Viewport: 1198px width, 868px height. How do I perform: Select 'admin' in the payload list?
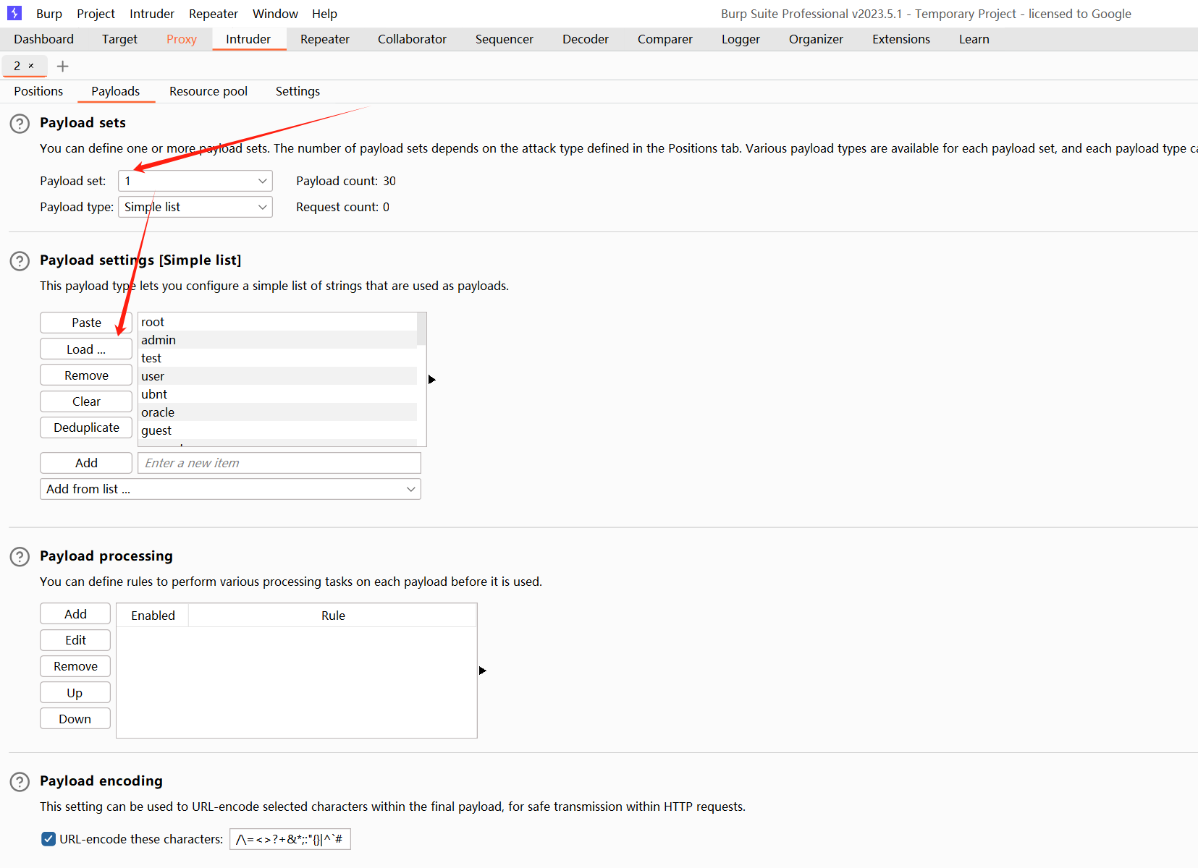pyautogui.click(x=277, y=340)
